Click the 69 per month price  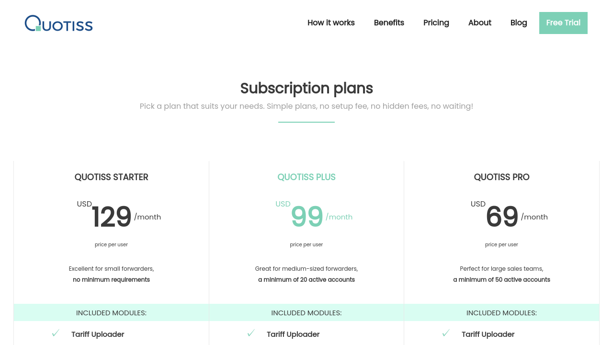click(502, 217)
